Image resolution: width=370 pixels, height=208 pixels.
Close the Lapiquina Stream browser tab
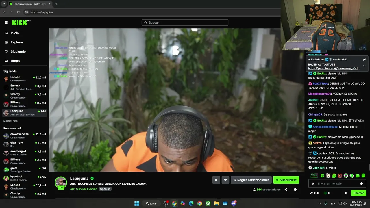(x=49, y=4)
